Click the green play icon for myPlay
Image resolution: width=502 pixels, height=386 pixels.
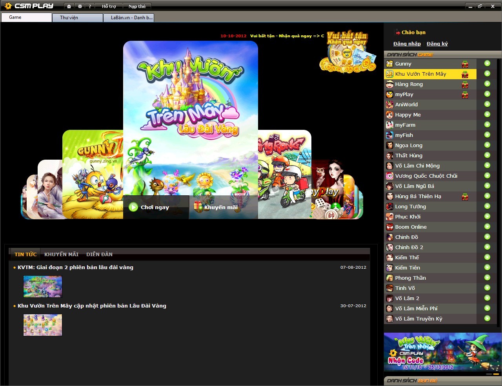coord(487,94)
